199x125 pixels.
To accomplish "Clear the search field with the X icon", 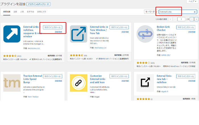I will (x=194, y=12).
